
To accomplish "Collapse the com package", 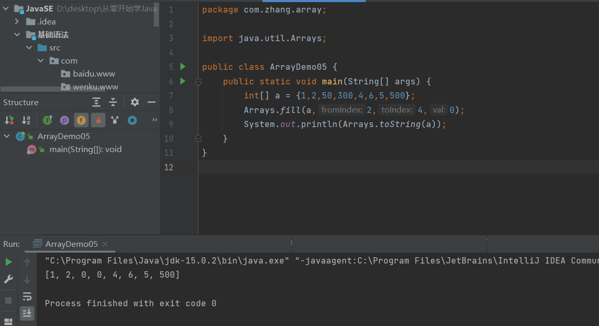I will tap(41, 60).
